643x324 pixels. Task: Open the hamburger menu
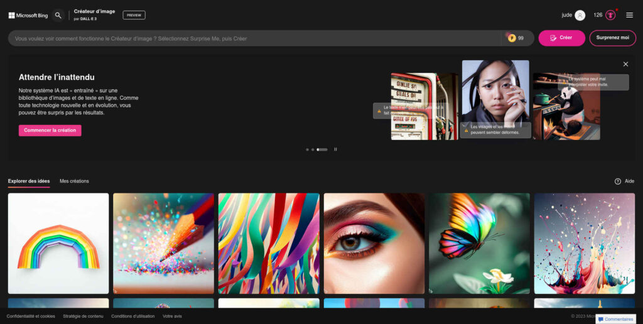tap(629, 15)
